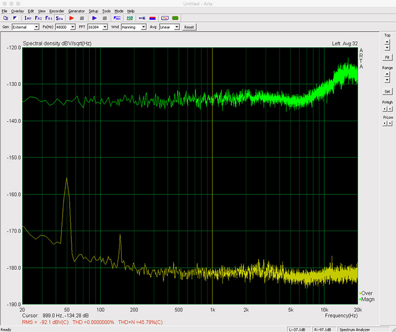Click the THD =0.0000000% readout

coord(93,322)
